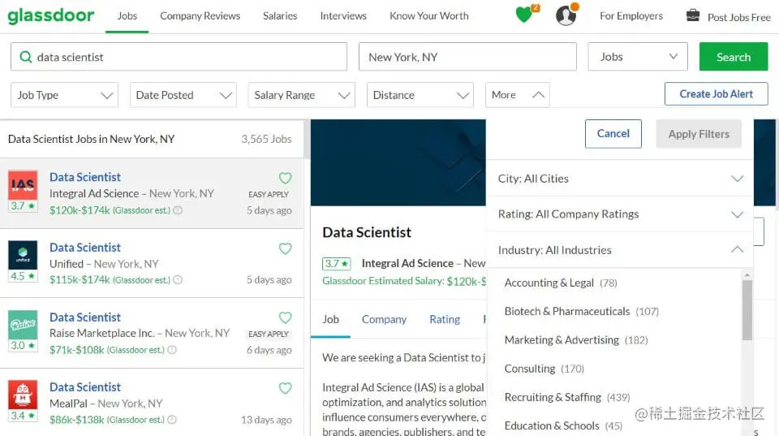Select Education & Schools industry
This screenshot has height=436, width=779.
point(563,426)
